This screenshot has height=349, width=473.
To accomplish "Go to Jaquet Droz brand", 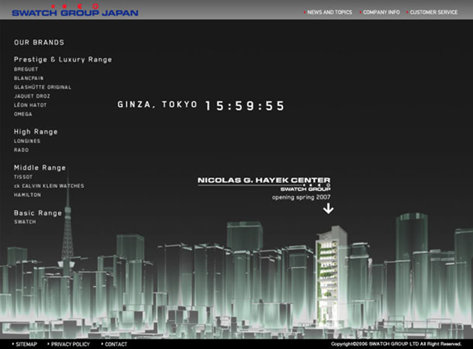I will pyautogui.click(x=32, y=96).
